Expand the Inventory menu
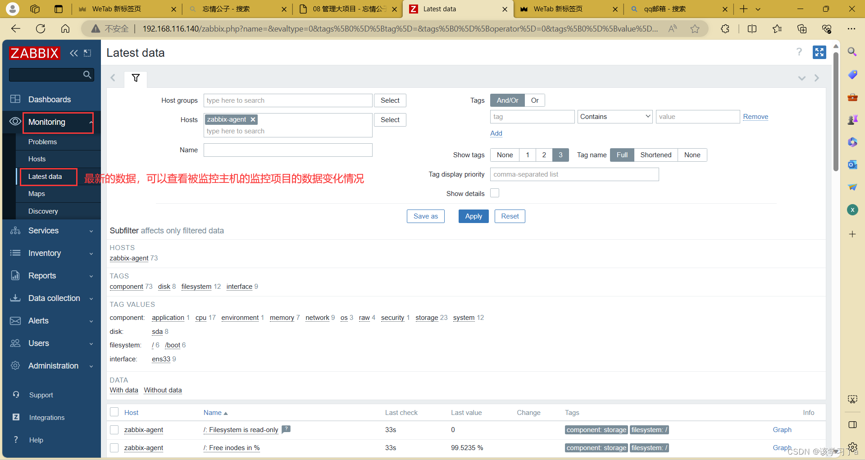The image size is (865, 460). point(52,253)
